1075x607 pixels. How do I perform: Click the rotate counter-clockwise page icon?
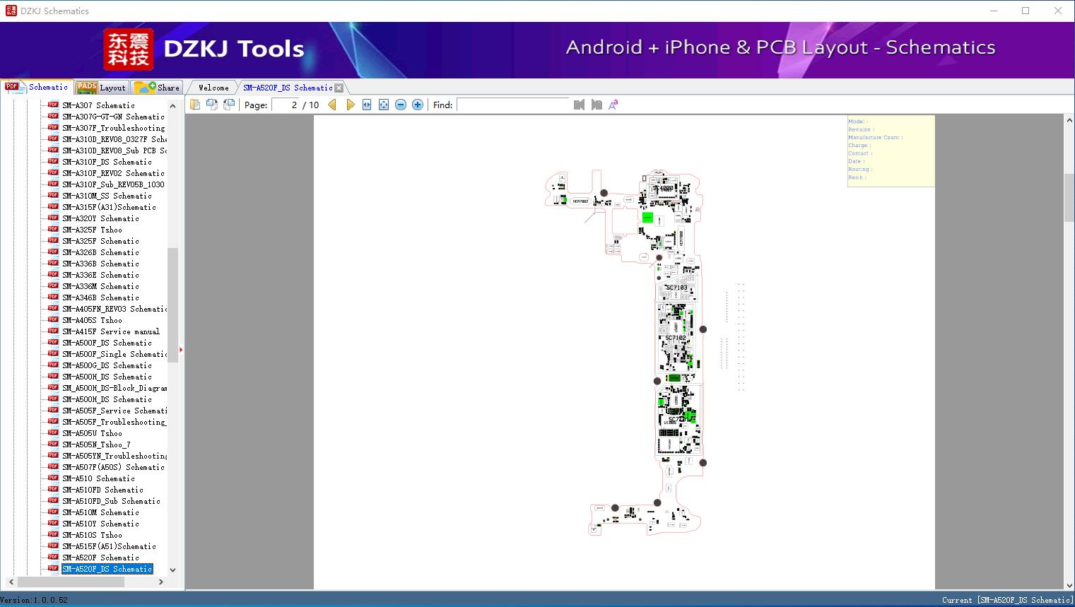(228, 105)
